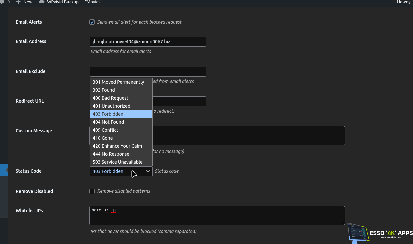The width and height of the screenshot is (413, 244).
Task: Focus the Email Address input field
Action: pyautogui.click(x=148, y=42)
